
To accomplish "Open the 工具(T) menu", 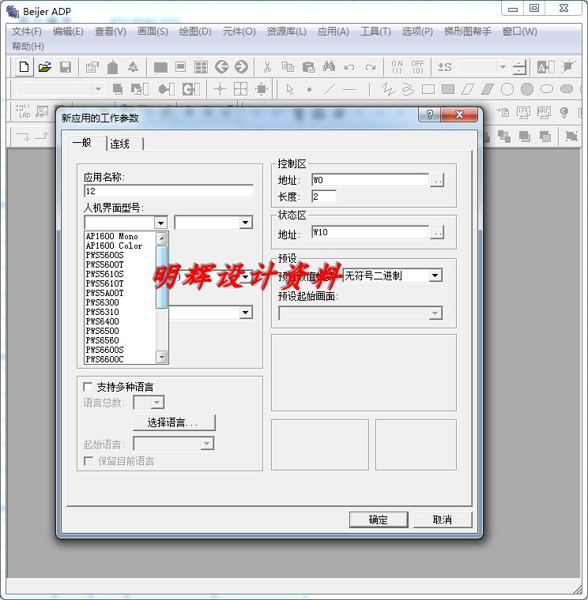I will [375, 32].
